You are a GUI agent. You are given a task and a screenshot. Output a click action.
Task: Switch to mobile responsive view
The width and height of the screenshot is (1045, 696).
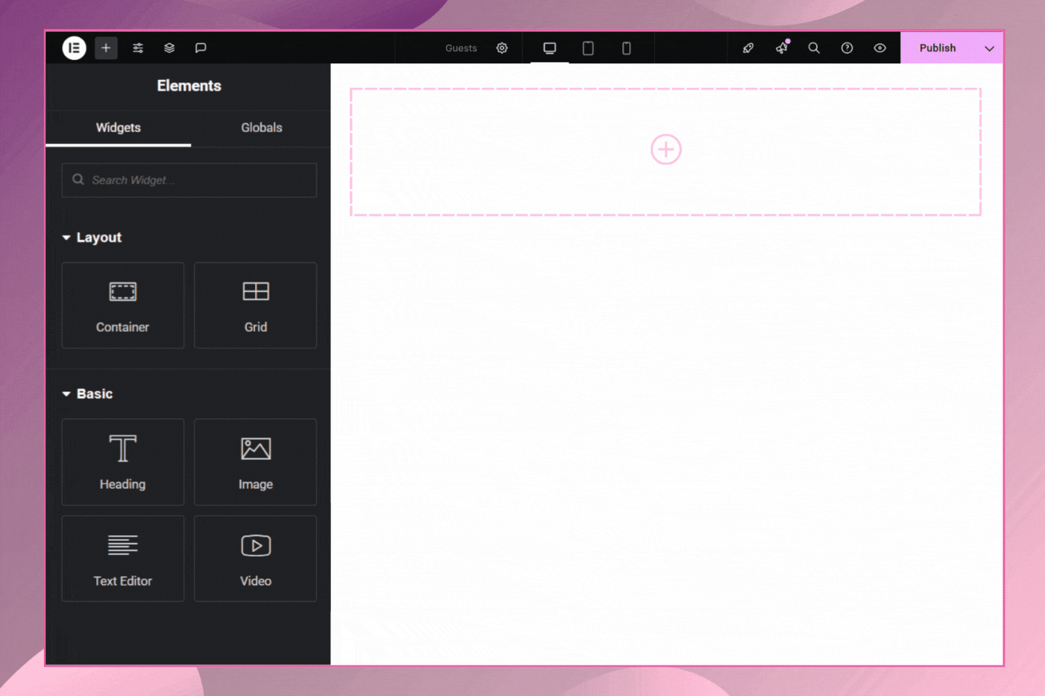(x=626, y=48)
